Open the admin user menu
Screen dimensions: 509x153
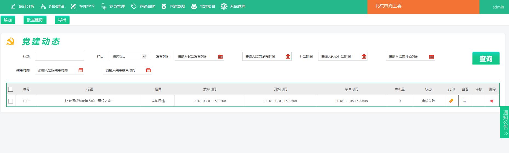[498, 7]
